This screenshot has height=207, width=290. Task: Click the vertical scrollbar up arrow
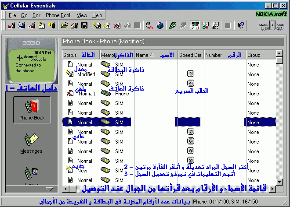pyautogui.click(x=279, y=53)
